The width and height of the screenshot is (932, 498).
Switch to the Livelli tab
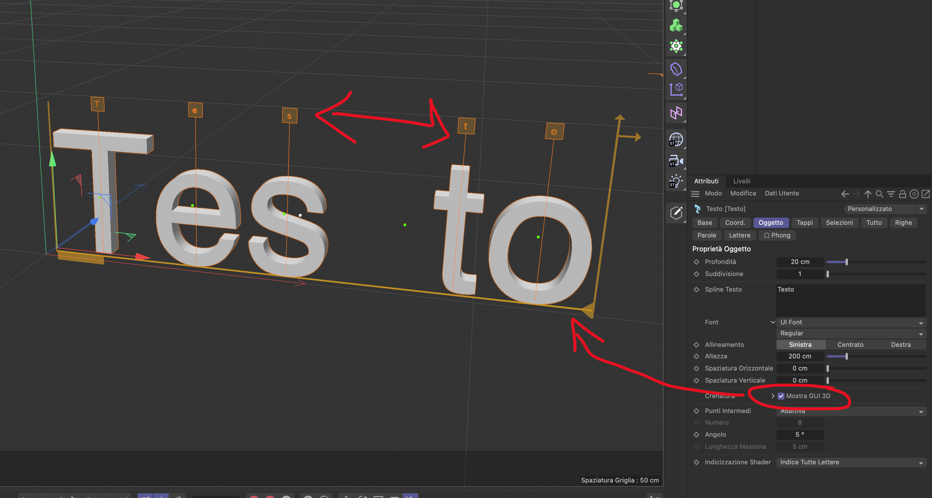pyautogui.click(x=741, y=181)
